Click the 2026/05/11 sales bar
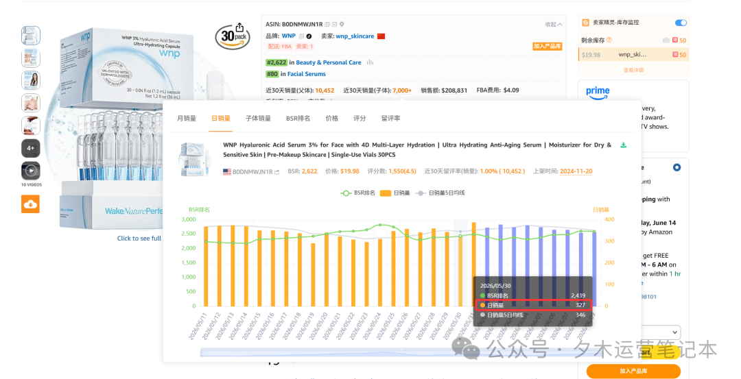The height and width of the screenshot is (379, 741). click(206, 266)
